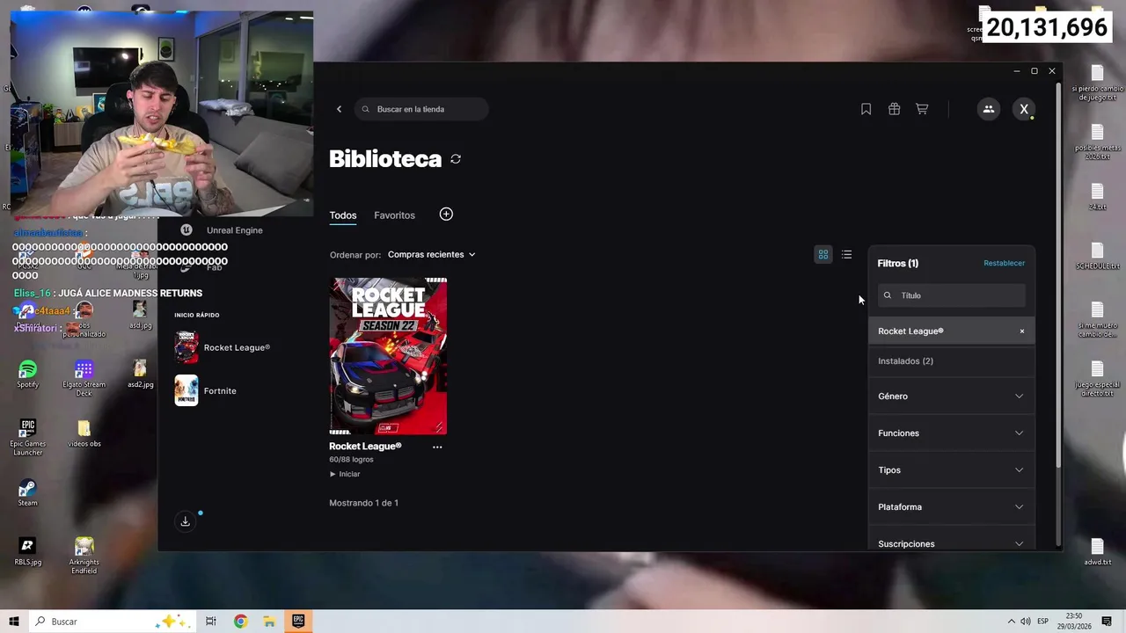Open the X profile avatar menu

[1024, 109]
